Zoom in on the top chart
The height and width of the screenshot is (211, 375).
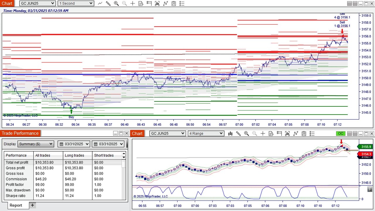[x=116, y=4]
